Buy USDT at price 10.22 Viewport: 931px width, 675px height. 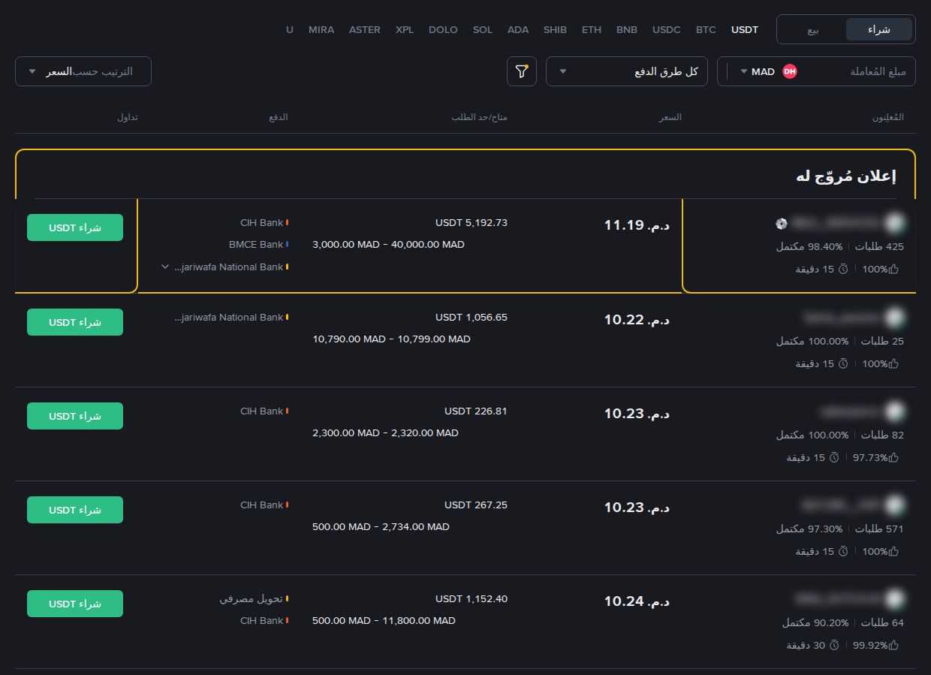click(75, 322)
